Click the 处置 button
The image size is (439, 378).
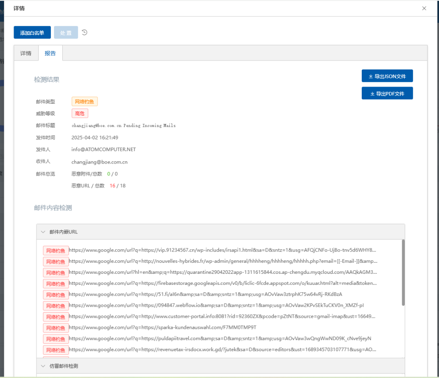(x=66, y=33)
